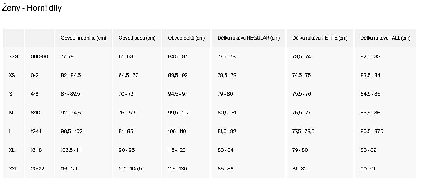Select the XS size row label
Viewport: 423px width, 181px height.
(12, 75)
